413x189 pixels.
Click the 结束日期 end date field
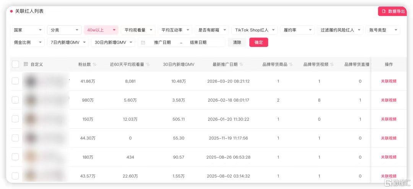pos(198,42)
